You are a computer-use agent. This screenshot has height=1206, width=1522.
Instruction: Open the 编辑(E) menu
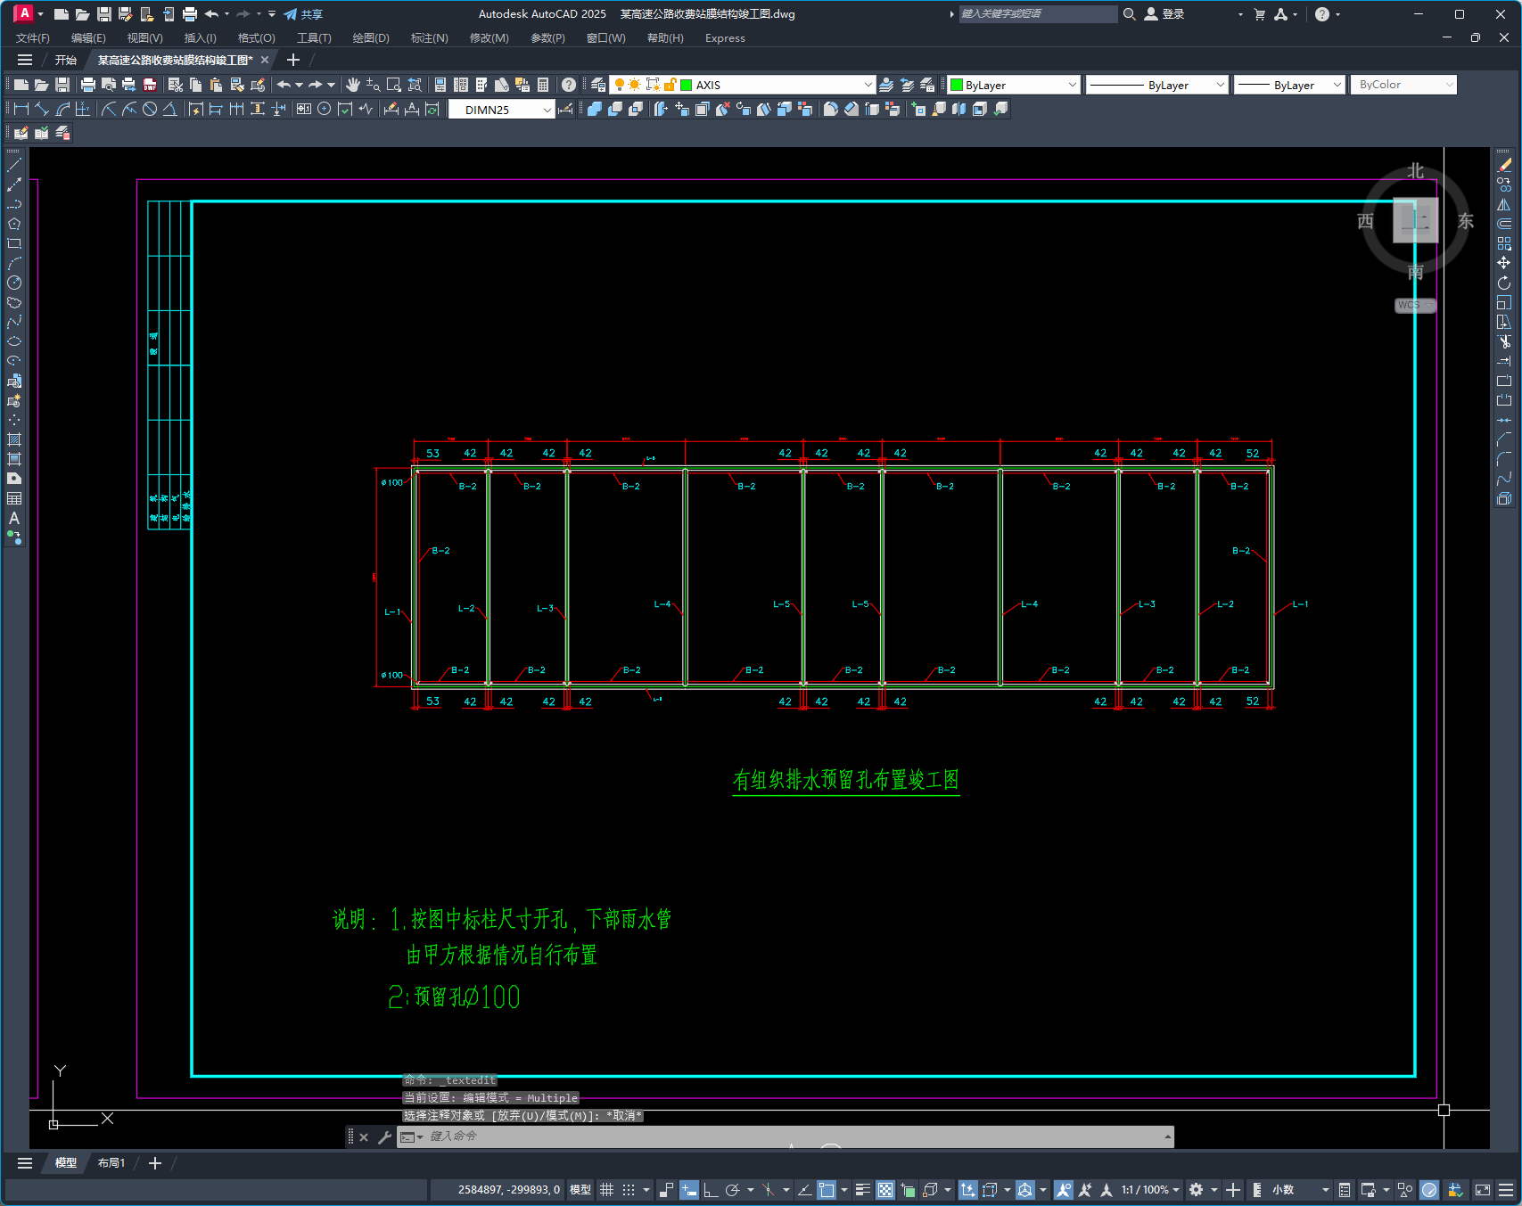[88, 38]
